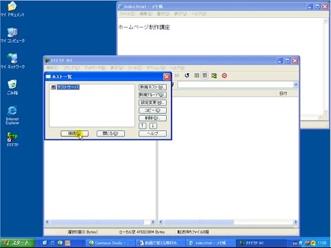Select the ごみ箱 recycle bin icon
This screenshot has height=248, width=331.
coord(12,87)
